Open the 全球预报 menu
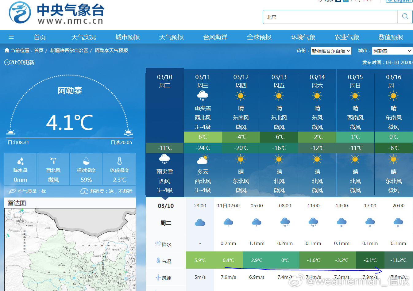Screen dimensions: 413x291 click(x=259, y=37)
